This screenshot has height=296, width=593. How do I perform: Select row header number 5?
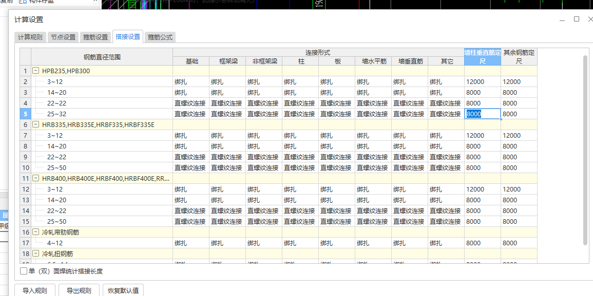click(25, 114)
